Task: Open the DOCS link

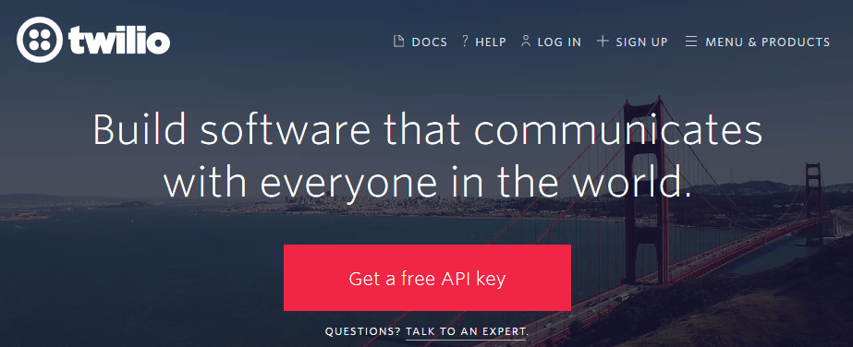Action: point(429,42)
